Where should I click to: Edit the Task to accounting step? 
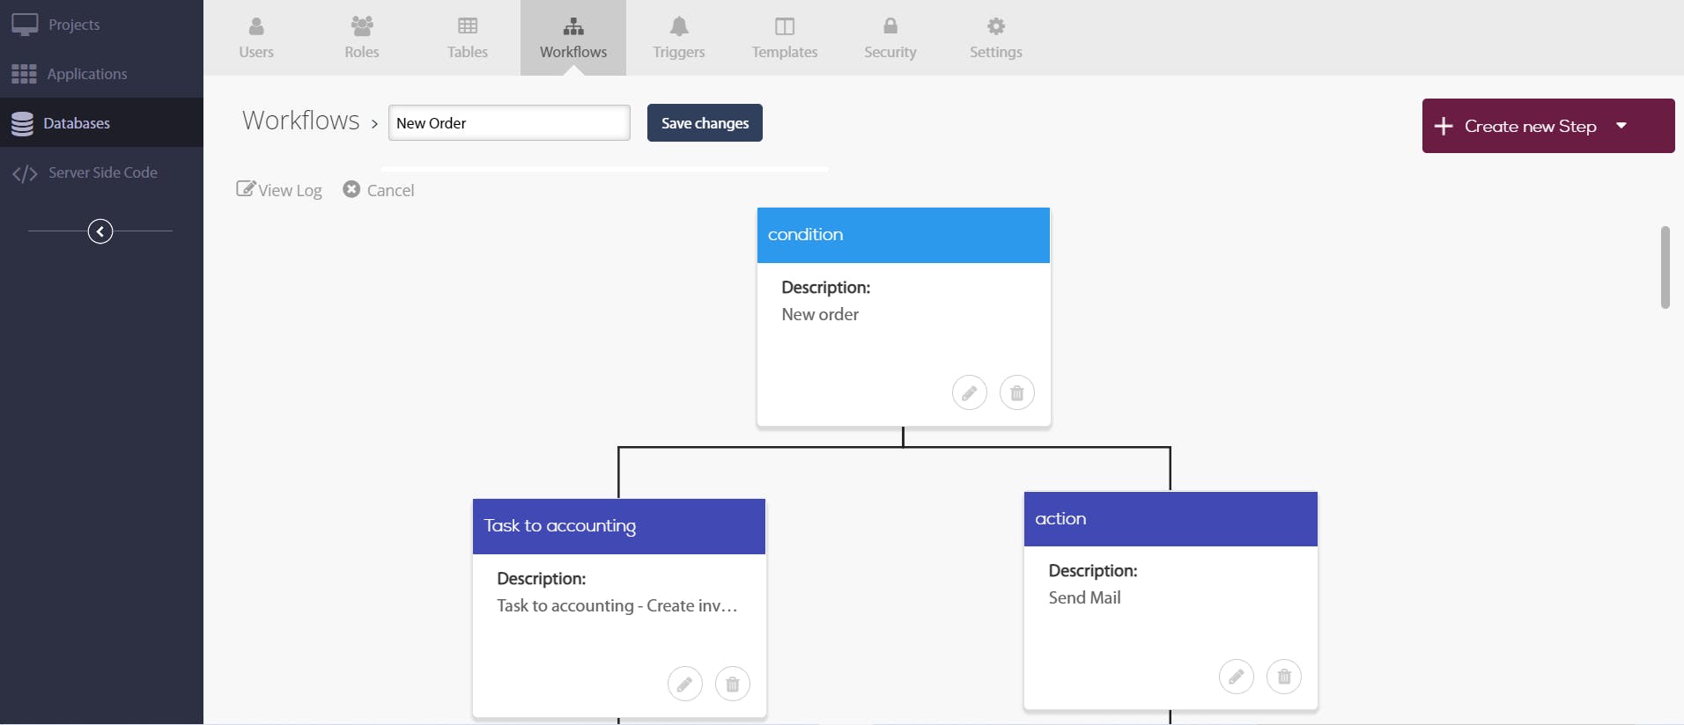684,684
